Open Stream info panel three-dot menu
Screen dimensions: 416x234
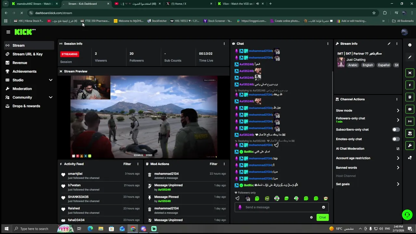[396, 44]
